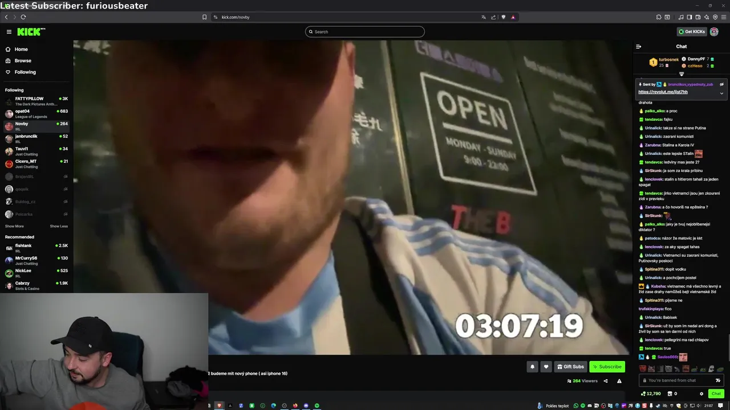Open channel points 12,790
The image size is (730, 410).
click(x=651, y=393)
